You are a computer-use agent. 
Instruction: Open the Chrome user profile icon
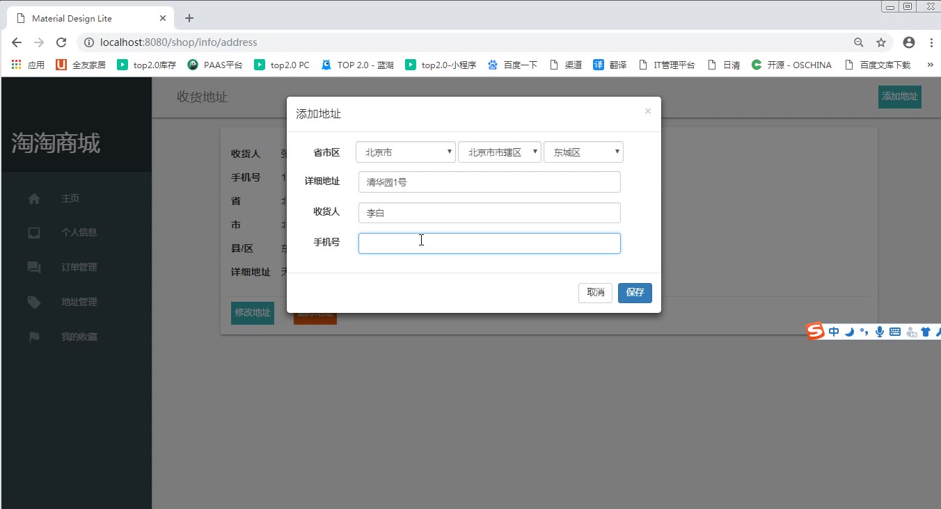908,42
